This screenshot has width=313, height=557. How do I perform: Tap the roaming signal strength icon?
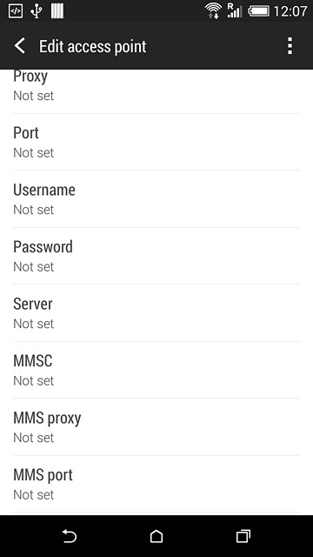pos(234,10)
